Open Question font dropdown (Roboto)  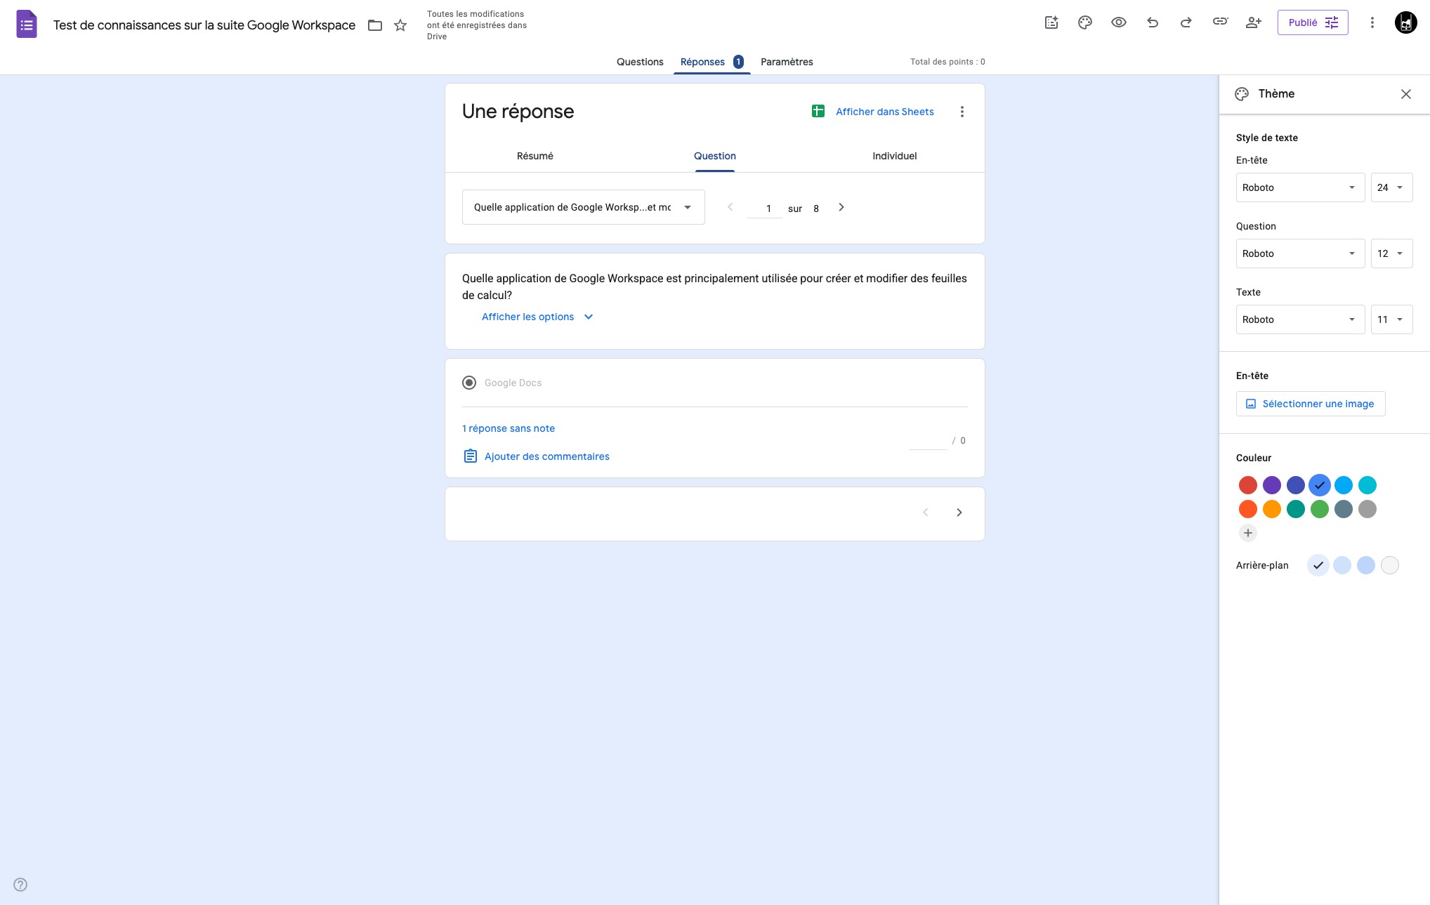point(1300,253)
